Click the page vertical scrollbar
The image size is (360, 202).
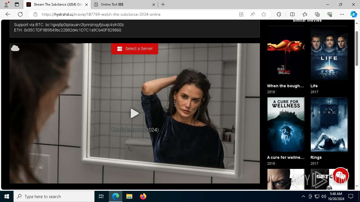tap(357, 49)
